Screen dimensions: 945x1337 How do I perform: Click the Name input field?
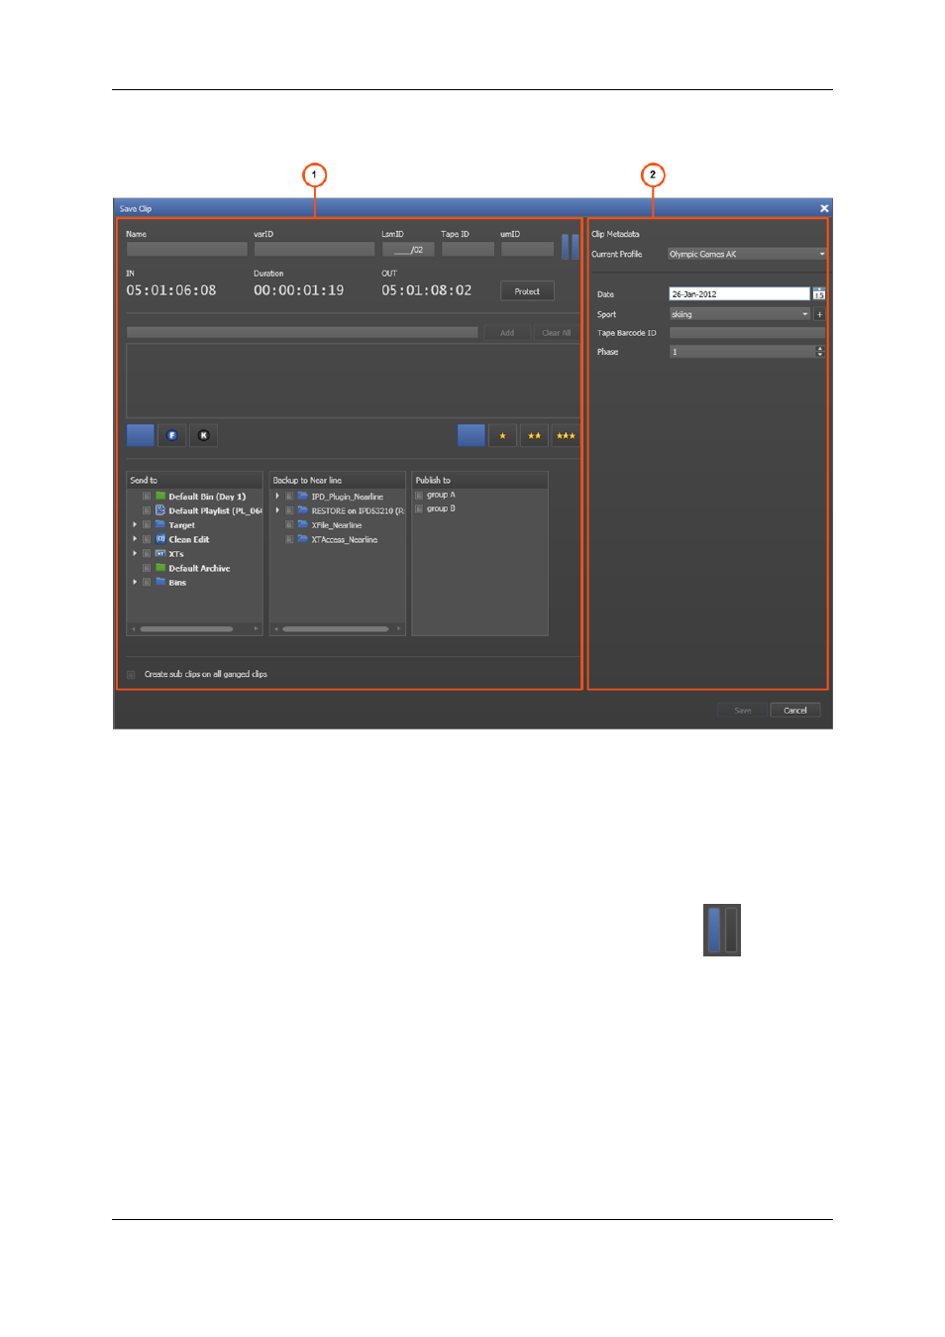186,250
